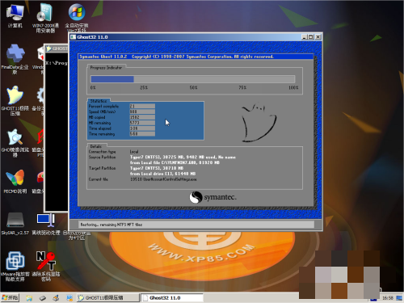This screenshot has width=404, height=303.
Task: Click the black command prompt window
Action: [x=57, y=132]
